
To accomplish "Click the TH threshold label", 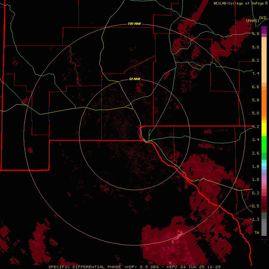I will (257, 233).
